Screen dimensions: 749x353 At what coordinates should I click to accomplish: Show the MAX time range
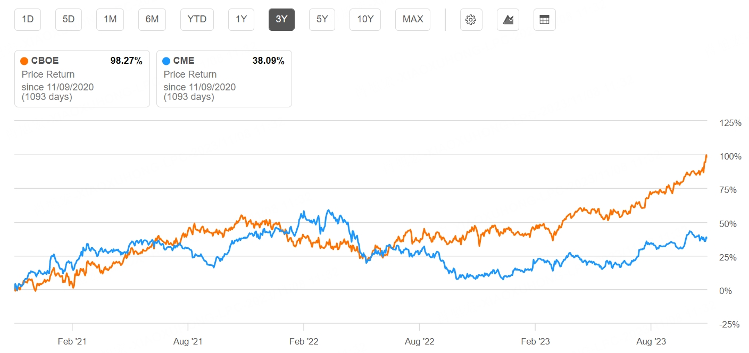pos(412,19)
